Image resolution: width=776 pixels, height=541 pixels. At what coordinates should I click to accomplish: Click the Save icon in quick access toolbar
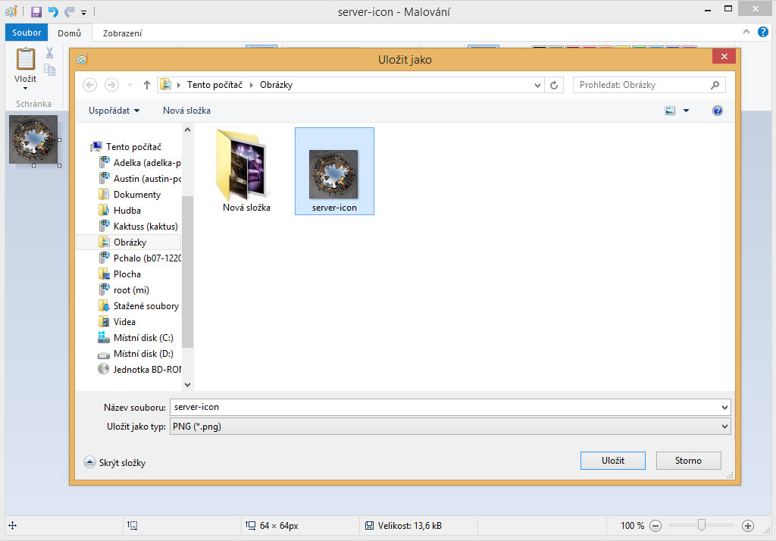point(36,11)
